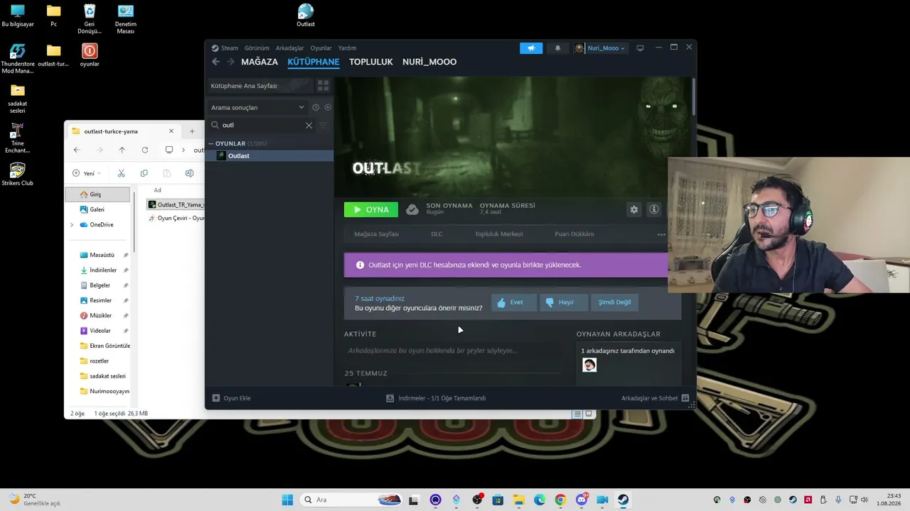
Task: Open Google Chrome from the taskbar
Action: [x=560, y=500]
